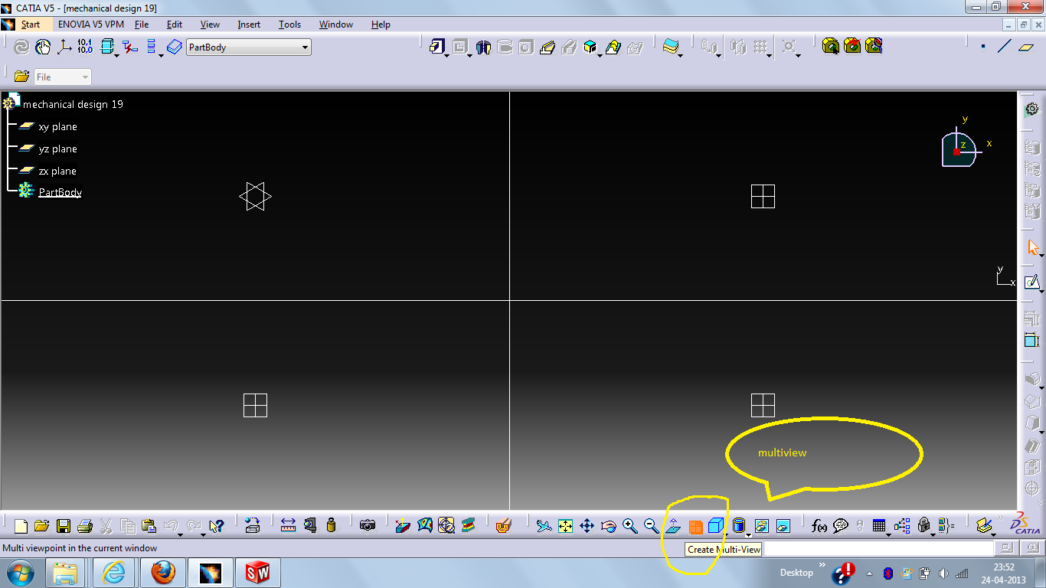Click the Zoom In magnifier
The width and height of the screenshot is (1046, 588).
629,526
